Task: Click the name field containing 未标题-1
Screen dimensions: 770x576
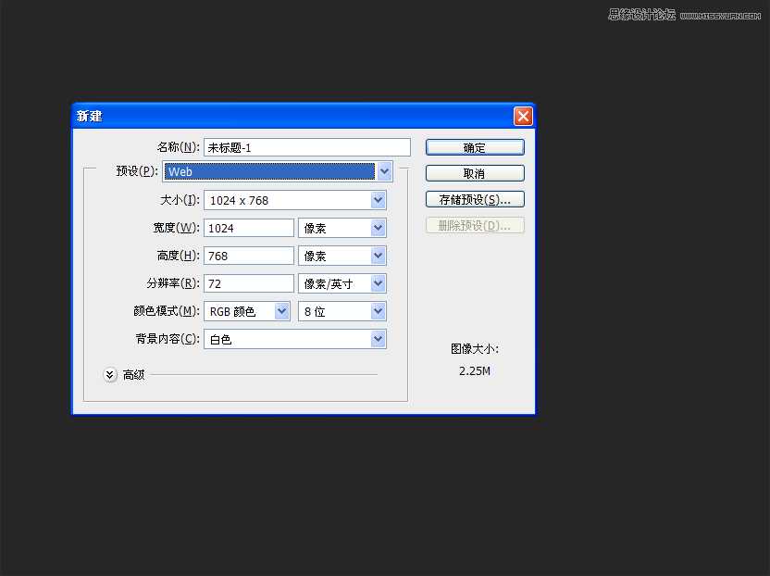Action: [x=305, y=146]
